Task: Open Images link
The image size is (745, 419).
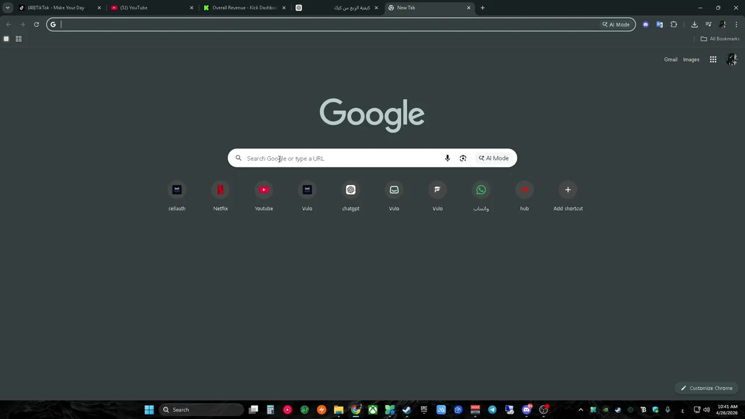Action: point(691,59)
